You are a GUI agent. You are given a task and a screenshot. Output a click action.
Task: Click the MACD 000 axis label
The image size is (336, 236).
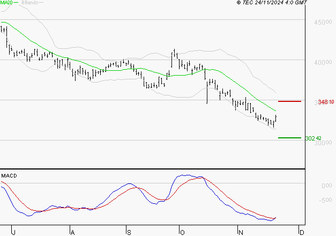pos(326,186)
